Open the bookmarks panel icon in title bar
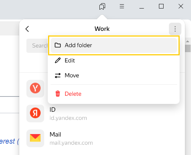The height and width of the screenshot is (155, 191). (102, 6)
